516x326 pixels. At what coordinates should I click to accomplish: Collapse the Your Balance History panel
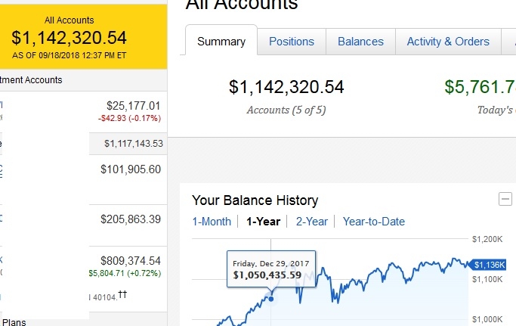point(505,199)
